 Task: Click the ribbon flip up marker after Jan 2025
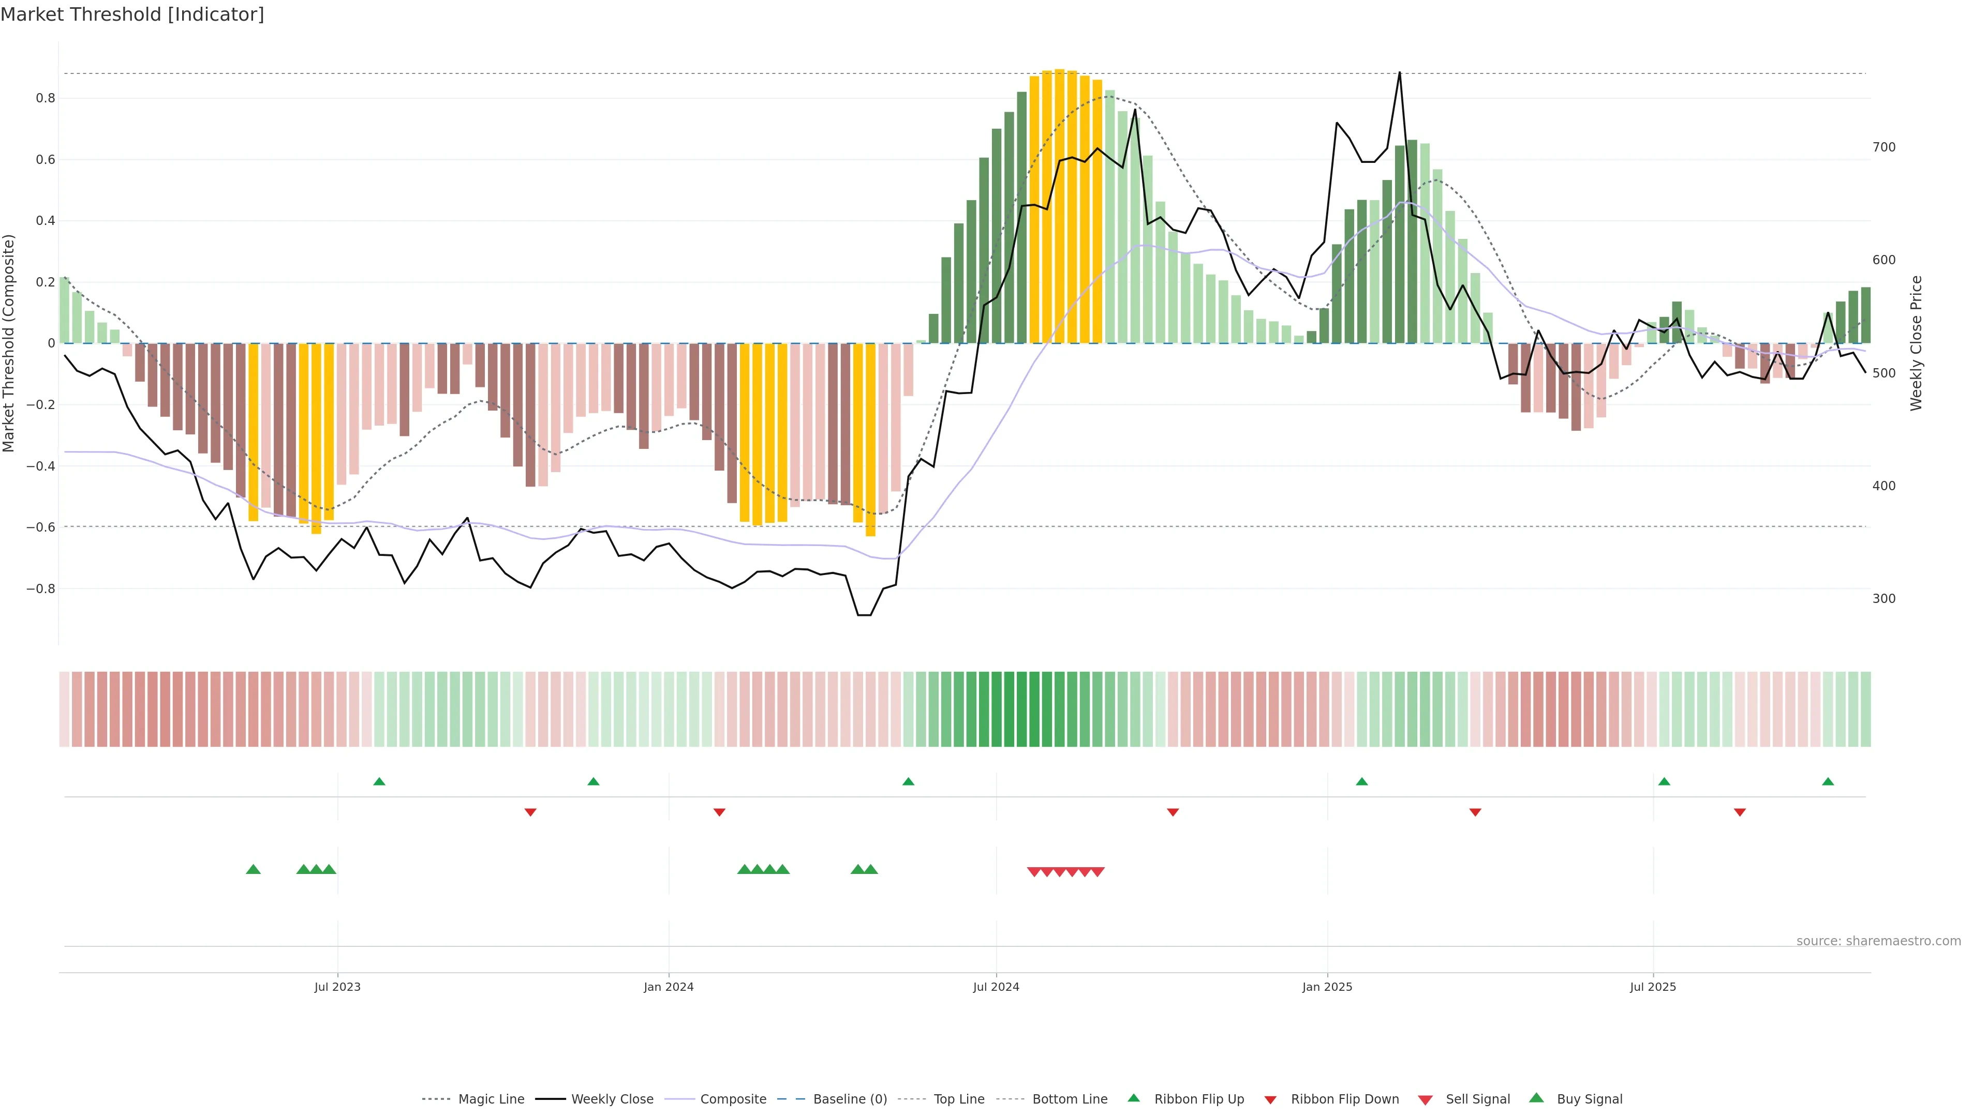[x=1361, y=782]
